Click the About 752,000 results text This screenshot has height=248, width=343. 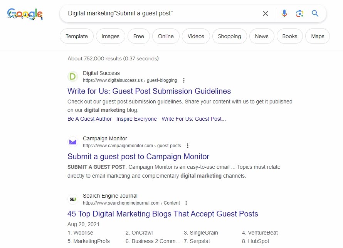tap(113, 58)
